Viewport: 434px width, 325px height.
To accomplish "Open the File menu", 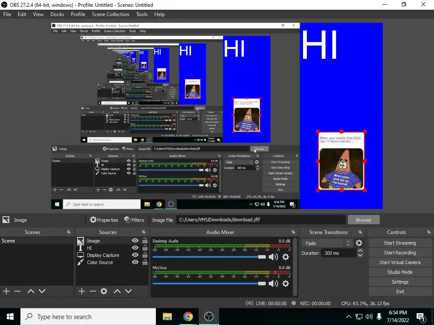I will click(7, 14).
